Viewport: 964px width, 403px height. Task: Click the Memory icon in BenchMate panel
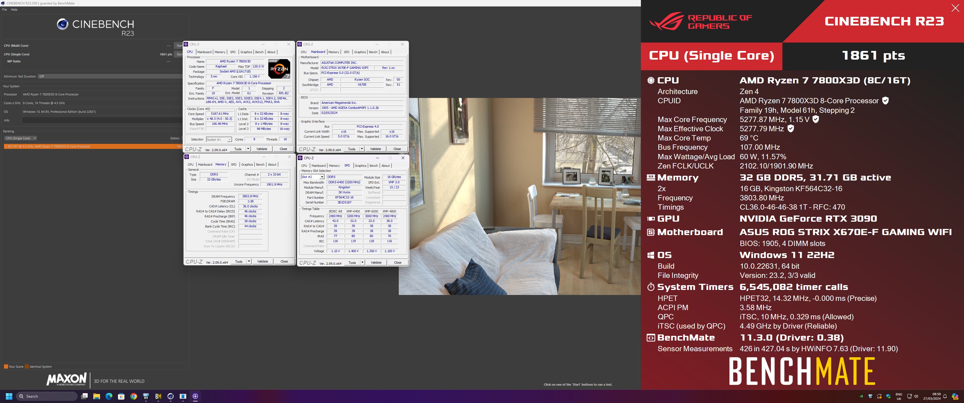651,178
